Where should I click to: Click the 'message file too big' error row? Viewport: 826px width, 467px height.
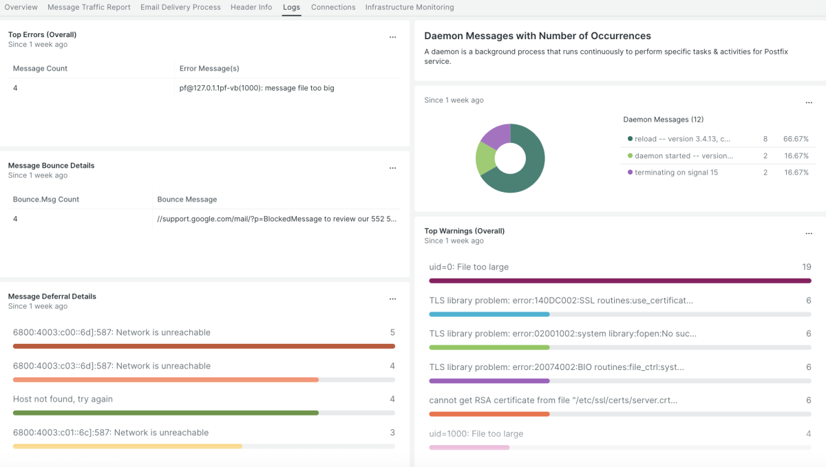[257, 88]
